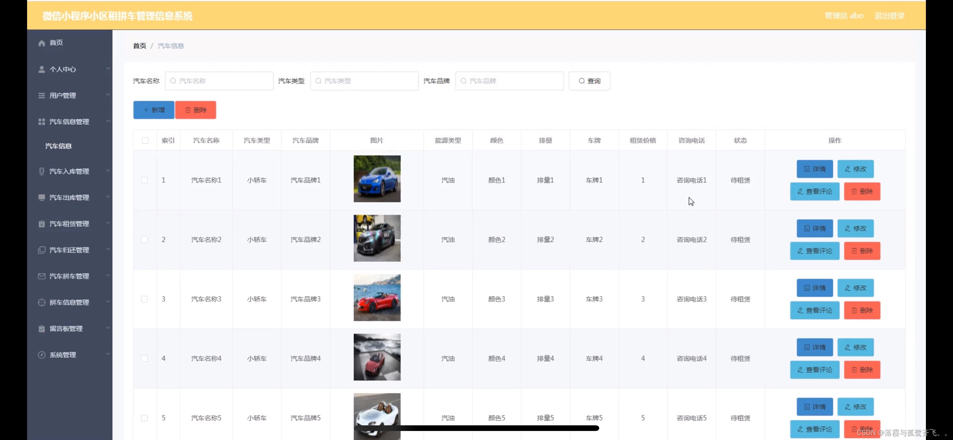Expand 汽车归还管理 using its chevron
Image resolution: width=953 pixels, height=440 pixels.
[108, 249]
